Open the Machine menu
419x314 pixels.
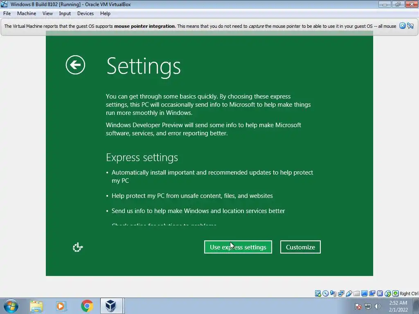tap(27, 13)
